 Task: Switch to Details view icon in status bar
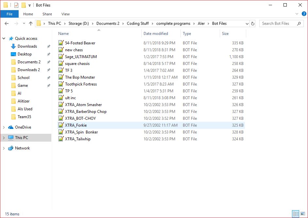[x=296, y=214]
